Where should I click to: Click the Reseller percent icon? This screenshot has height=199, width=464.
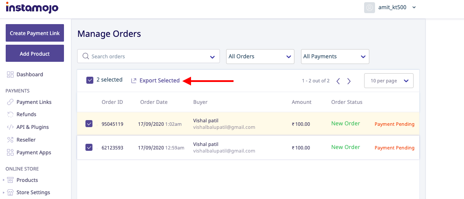(10, 140)
